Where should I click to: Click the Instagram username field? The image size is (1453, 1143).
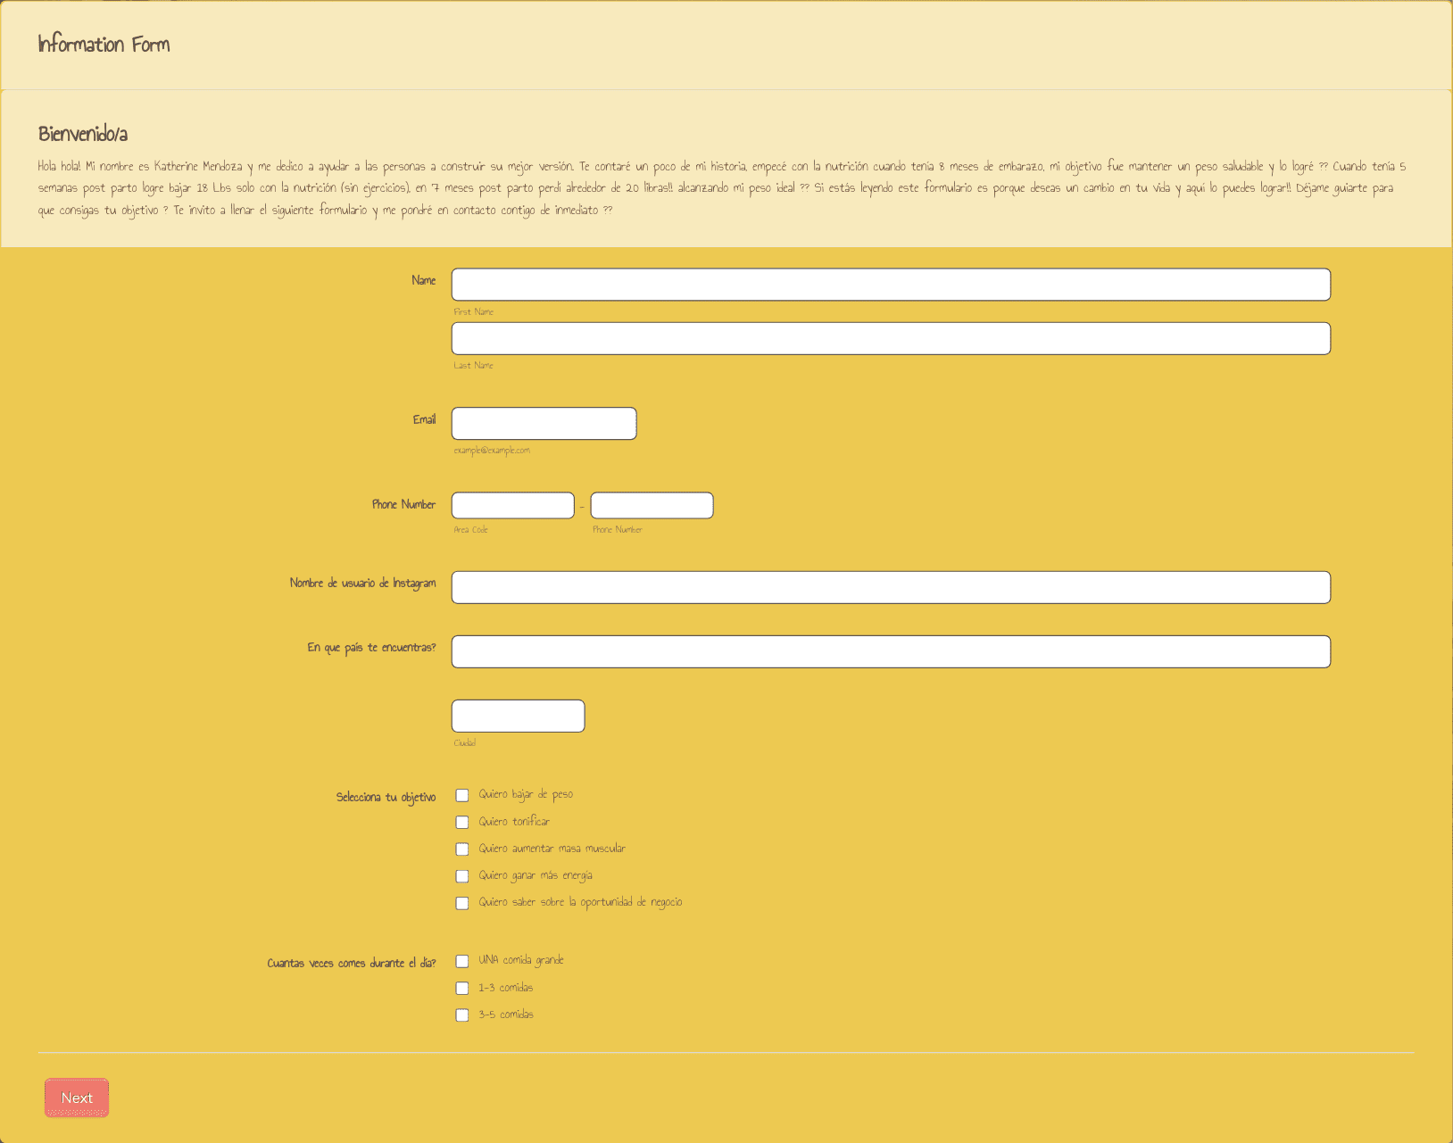pos(890,588)
